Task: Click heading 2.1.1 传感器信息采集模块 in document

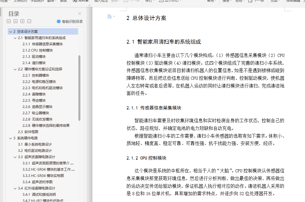Action: tap(154, 108)
